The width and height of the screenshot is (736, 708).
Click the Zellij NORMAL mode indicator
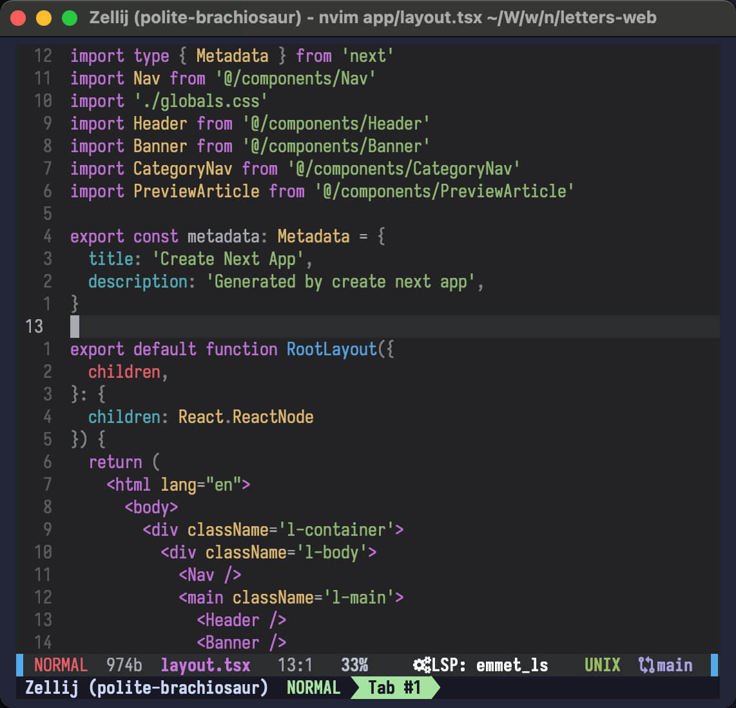click(x=313, y=688)
